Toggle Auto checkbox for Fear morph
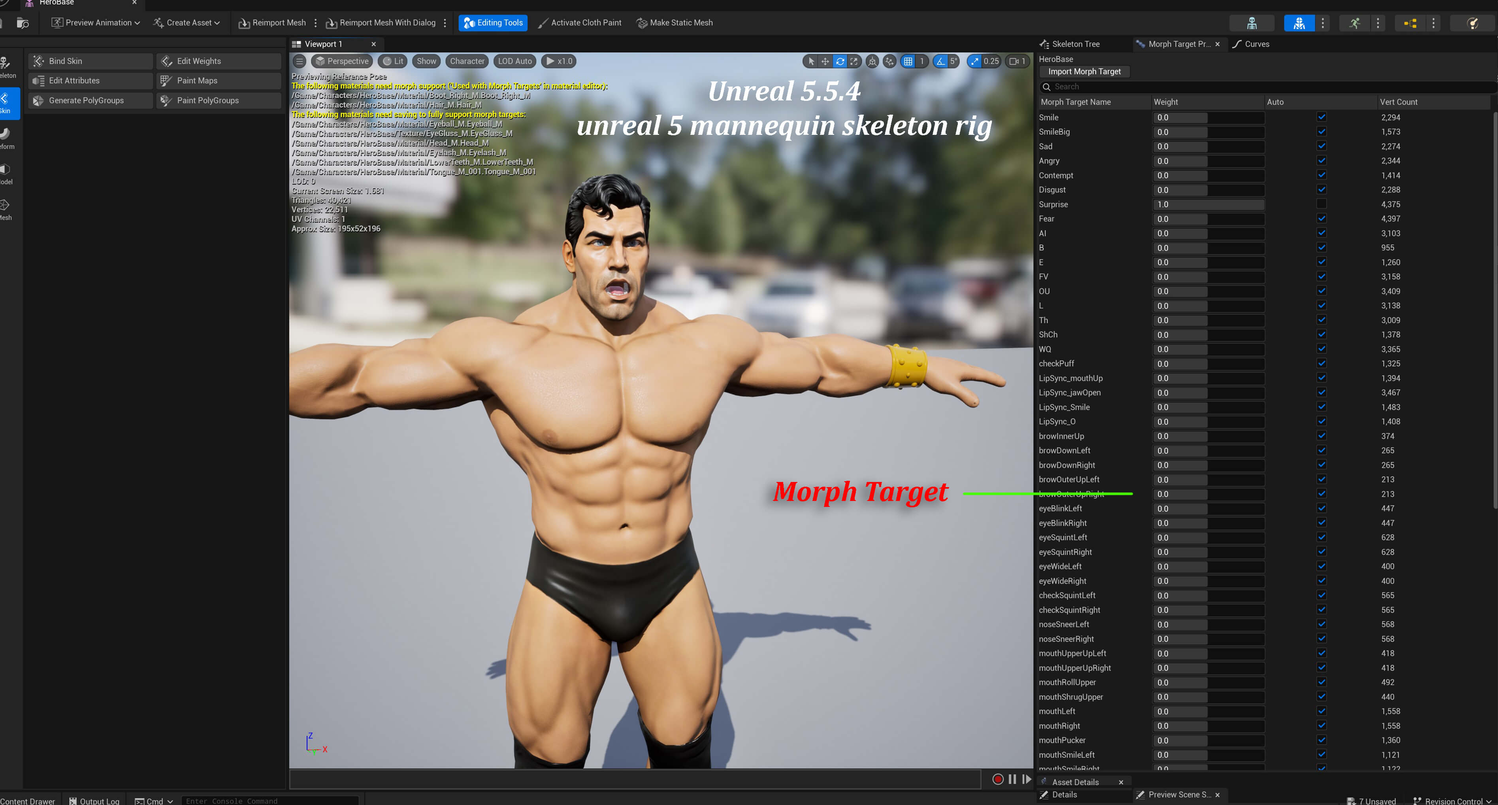Screen dimensions: 1498x805 click(1321, 218)
